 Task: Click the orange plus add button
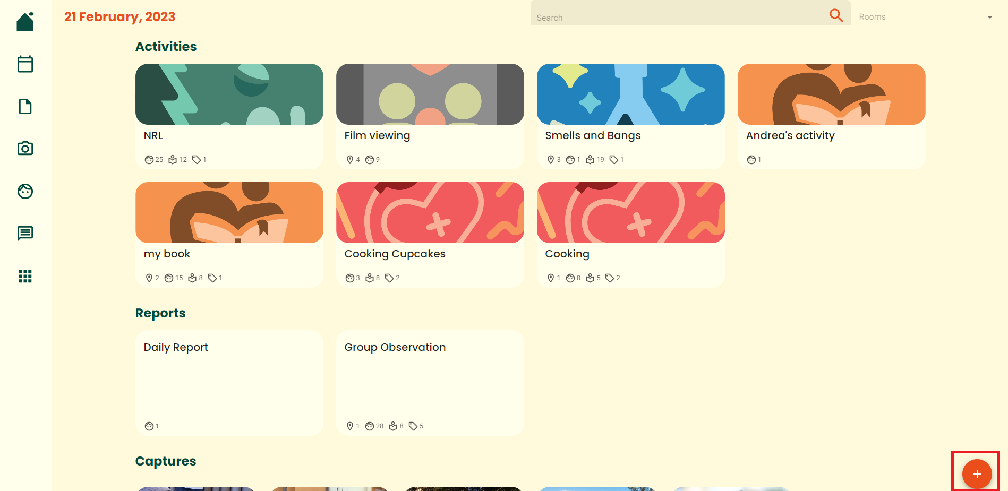point(977,474)
